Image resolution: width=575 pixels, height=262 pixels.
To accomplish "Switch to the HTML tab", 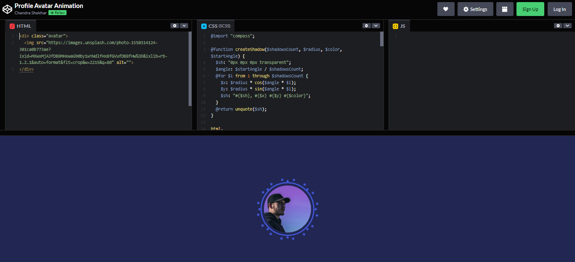I will click(24, 26).
